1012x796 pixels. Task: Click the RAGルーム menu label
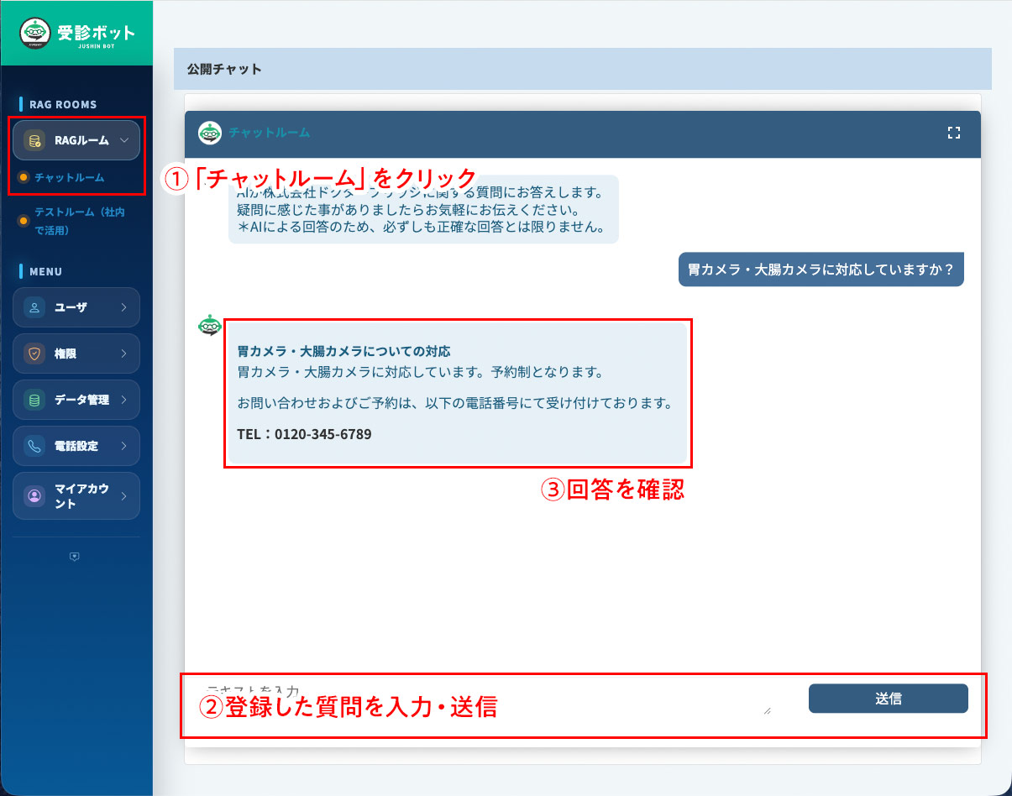[81, 140]
